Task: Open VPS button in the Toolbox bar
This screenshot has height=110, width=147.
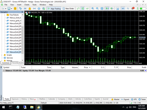Action: pos(134,99)
